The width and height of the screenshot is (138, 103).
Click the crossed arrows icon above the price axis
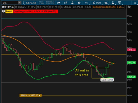point(129,7)
